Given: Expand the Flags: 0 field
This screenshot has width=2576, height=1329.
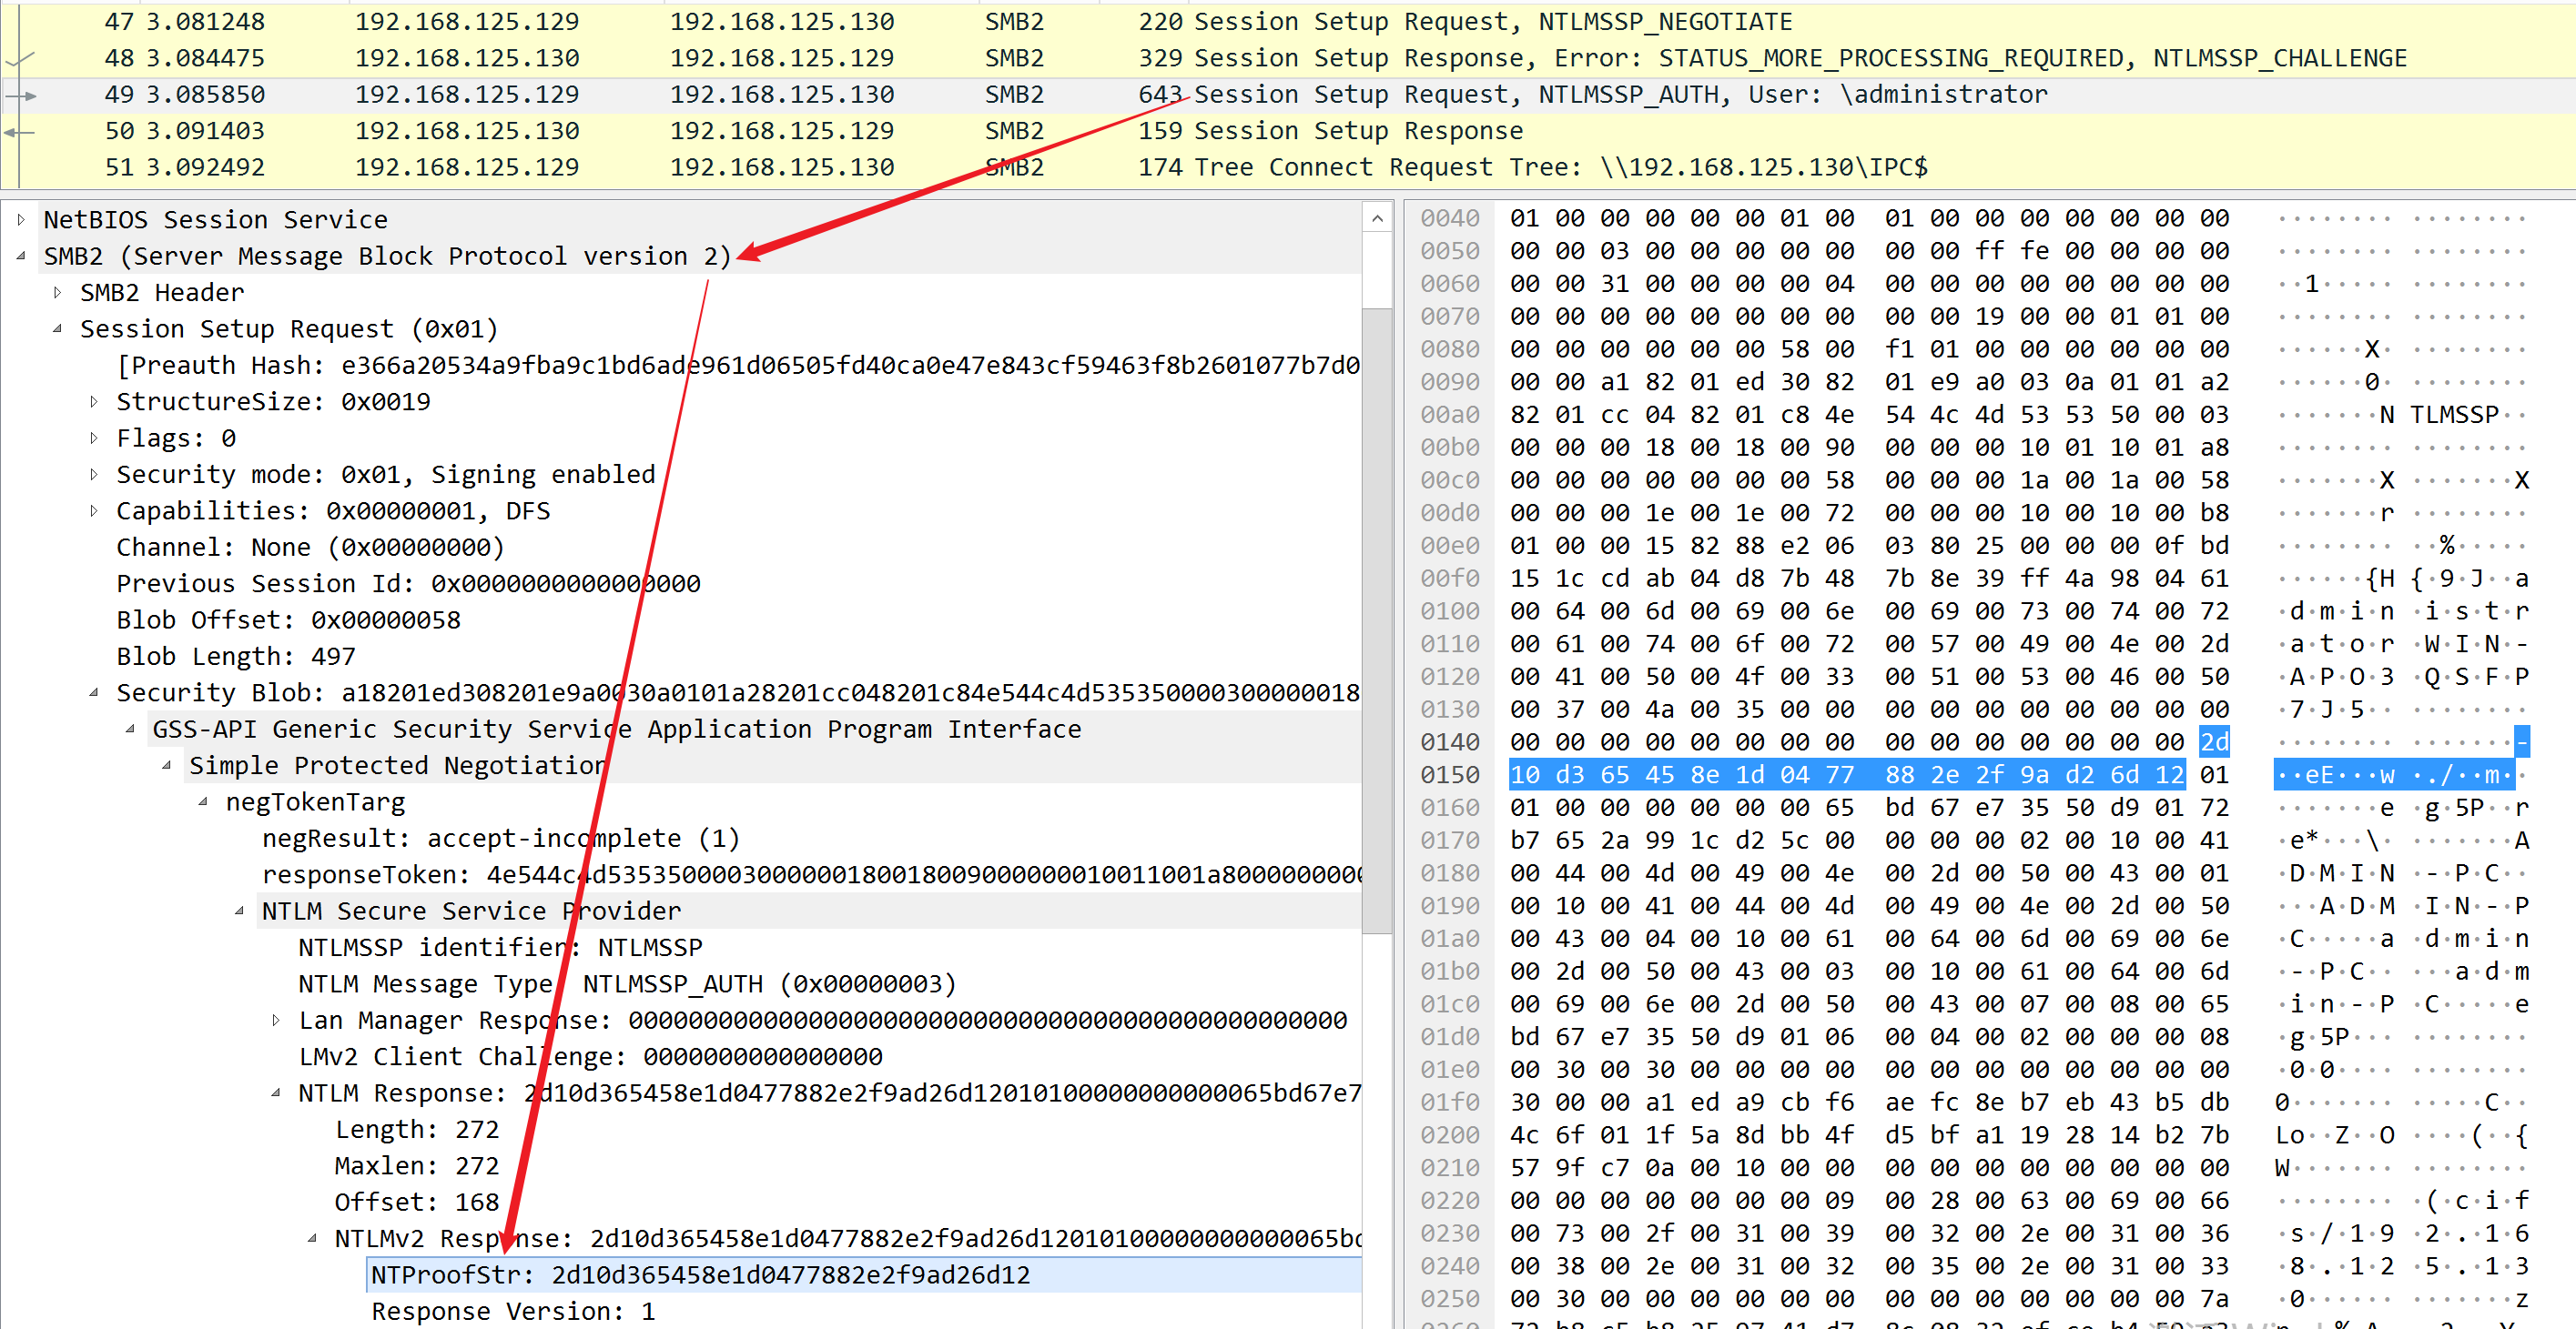Looking at the screenshot, I should click(x=94, y=438).
